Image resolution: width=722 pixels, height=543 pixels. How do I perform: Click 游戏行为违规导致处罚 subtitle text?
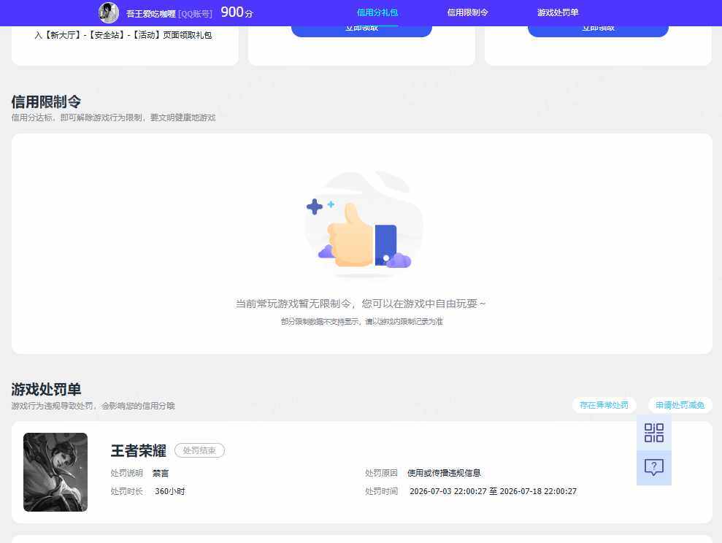click(93, 406)
